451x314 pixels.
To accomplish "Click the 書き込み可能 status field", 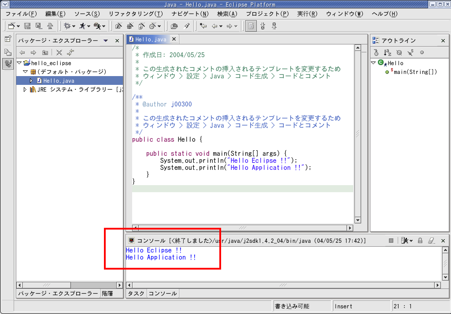I will 301,306.
